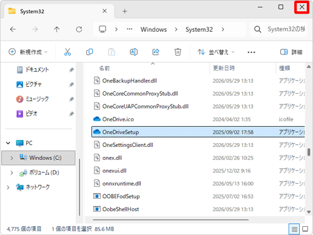Go forward with the right arrow
This screenshot has height=235, width=313.
35,29
